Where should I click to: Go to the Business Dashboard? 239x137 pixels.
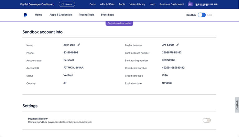[x=171, y=4]
